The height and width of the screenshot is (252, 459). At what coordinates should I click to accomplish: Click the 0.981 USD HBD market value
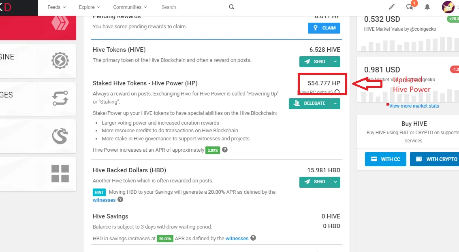[x=382, y=70]
